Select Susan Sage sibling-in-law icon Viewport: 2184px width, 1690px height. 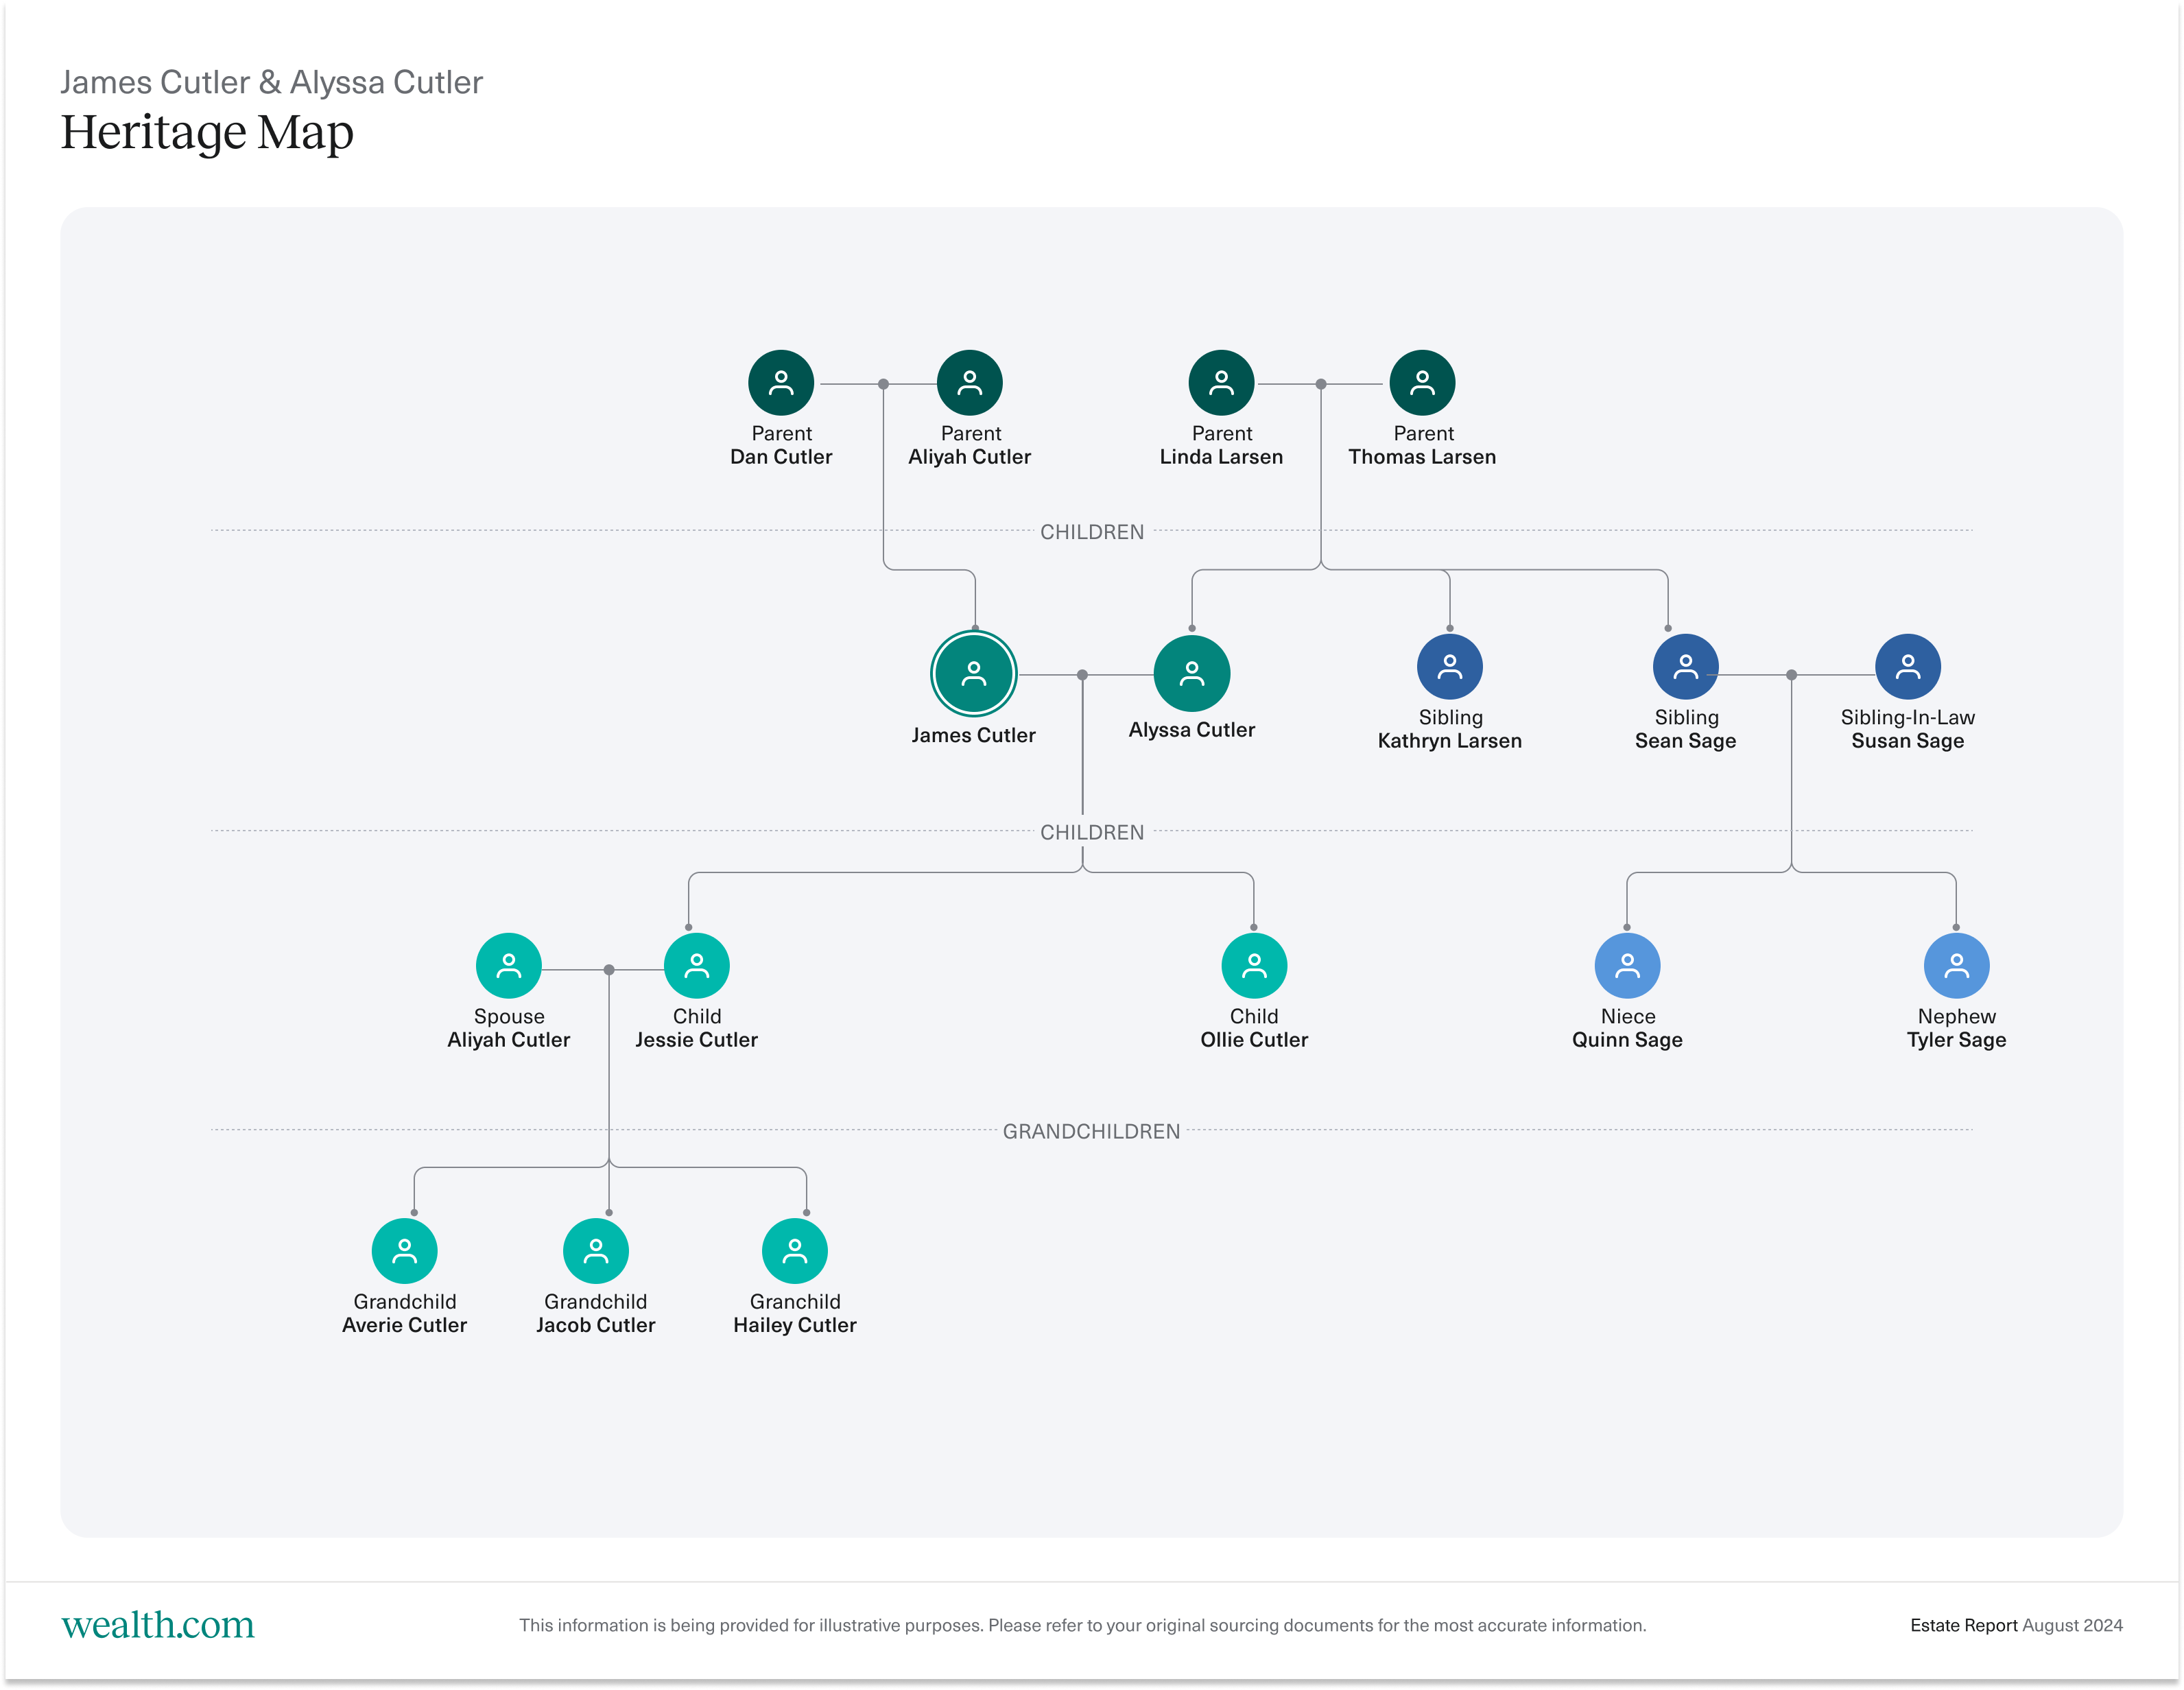(1907, 666)
